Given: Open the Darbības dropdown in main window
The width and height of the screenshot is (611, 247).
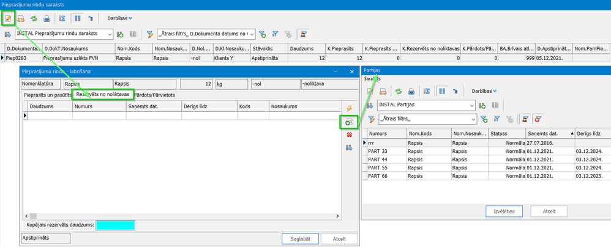Looking at the screenshot, I should [119, 18].
